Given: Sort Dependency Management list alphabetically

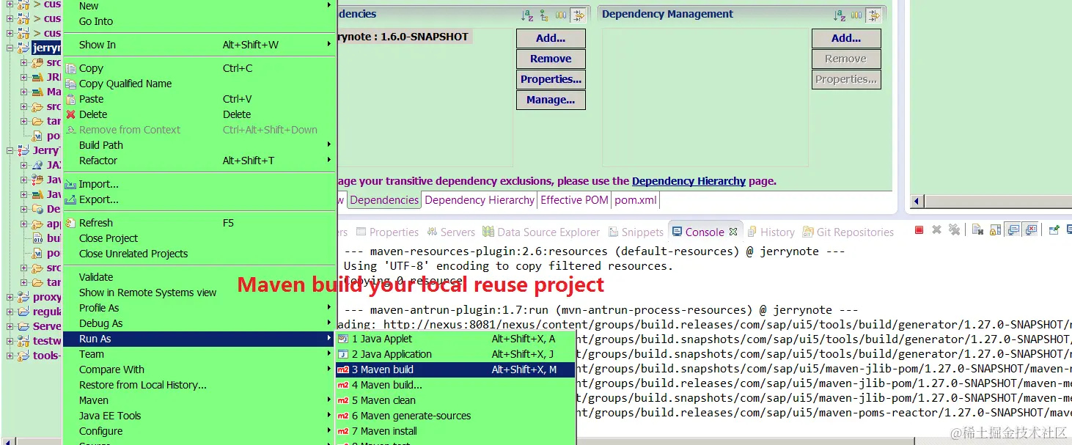Looking at the screenshot, I should pos(840,15).
